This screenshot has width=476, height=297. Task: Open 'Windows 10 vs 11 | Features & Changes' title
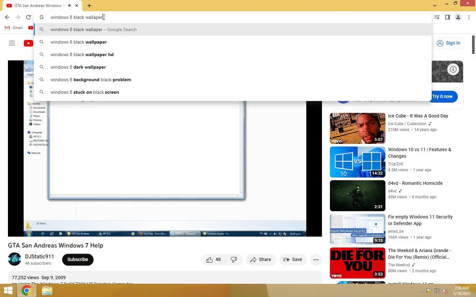click(x=420, y=153)
